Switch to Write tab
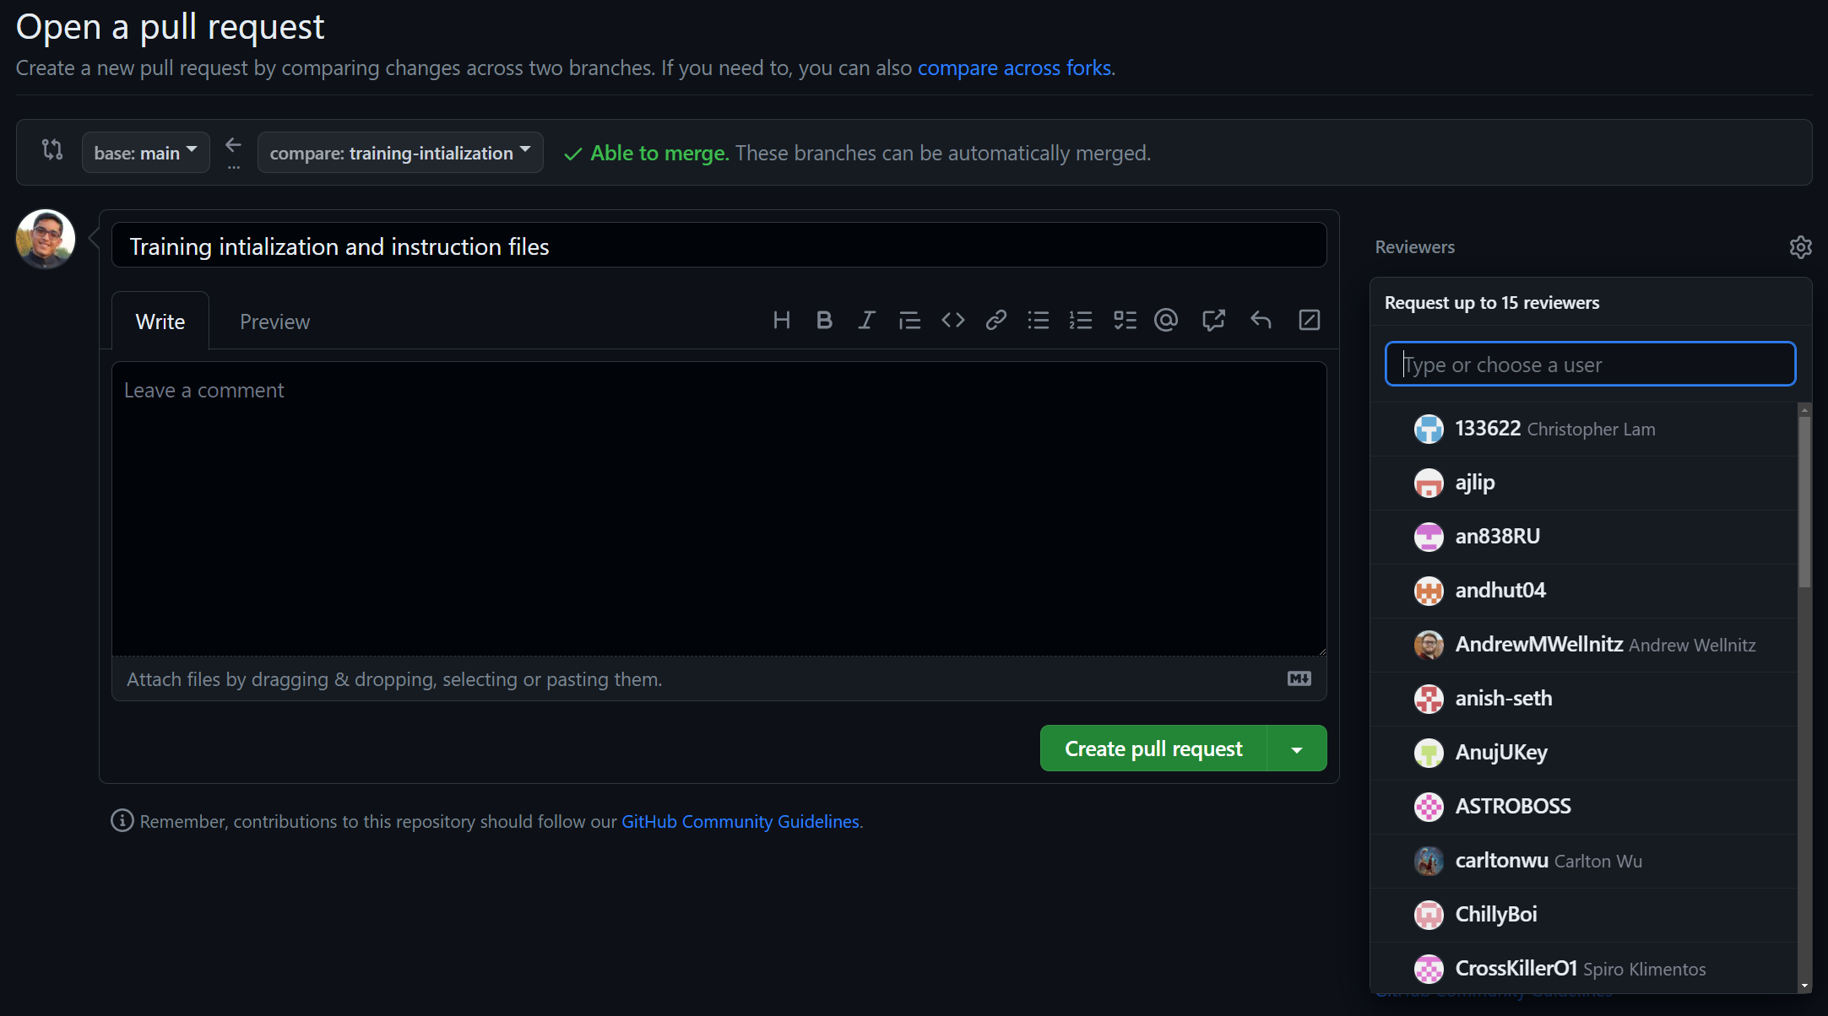 click(x=159, y=321)
